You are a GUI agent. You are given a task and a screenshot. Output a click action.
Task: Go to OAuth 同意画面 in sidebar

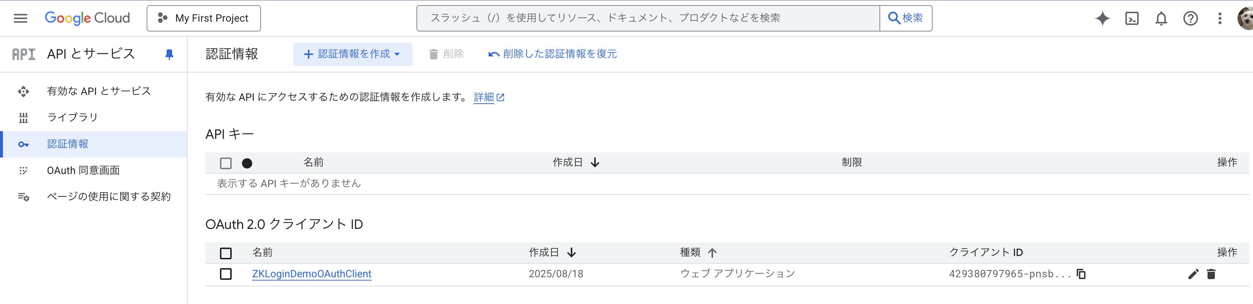click(x=83, y=170)
